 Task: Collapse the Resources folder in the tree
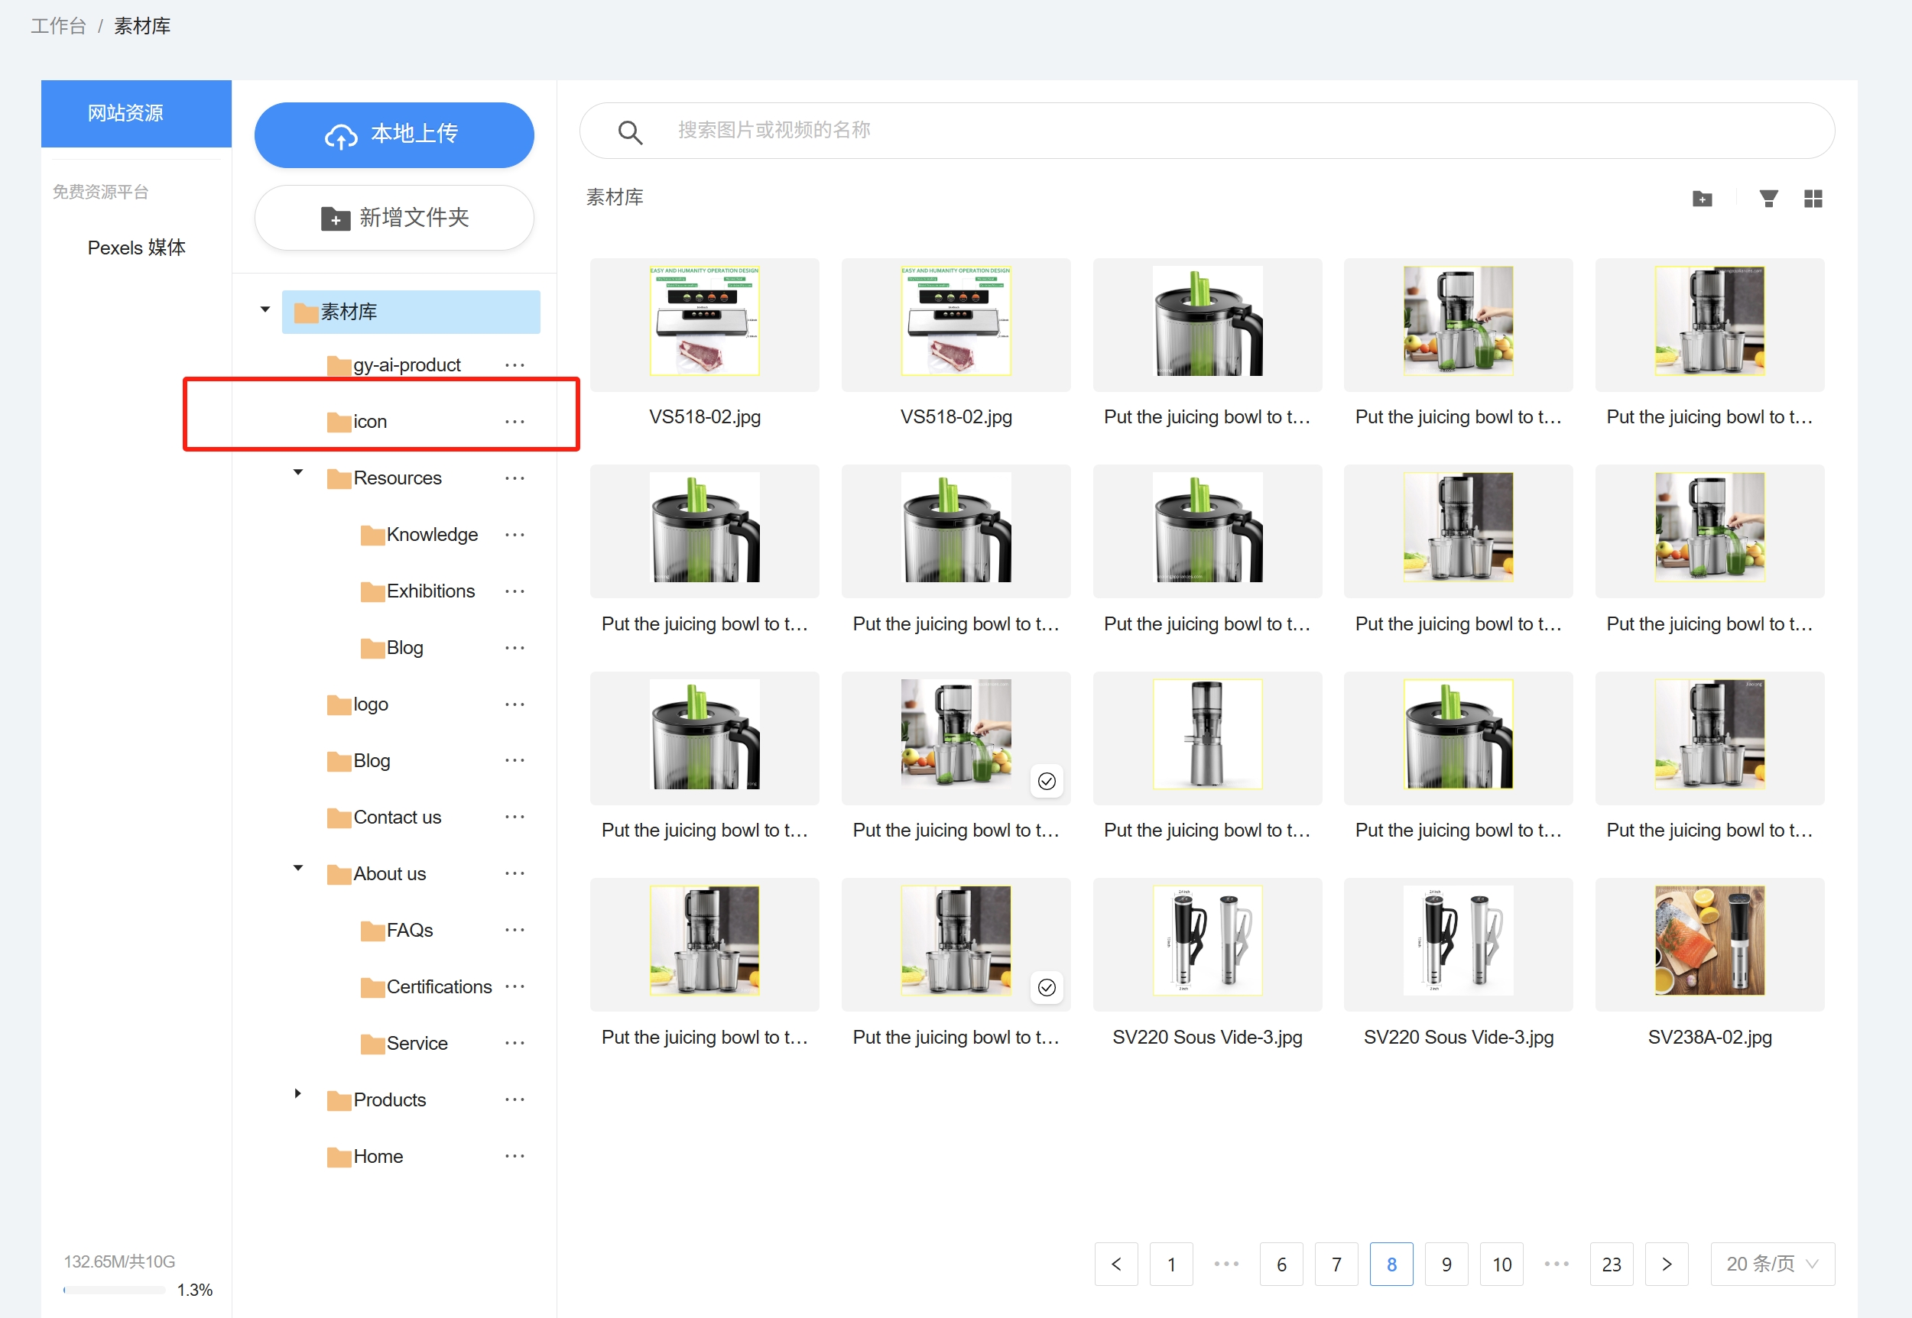(x=297, y=472)
